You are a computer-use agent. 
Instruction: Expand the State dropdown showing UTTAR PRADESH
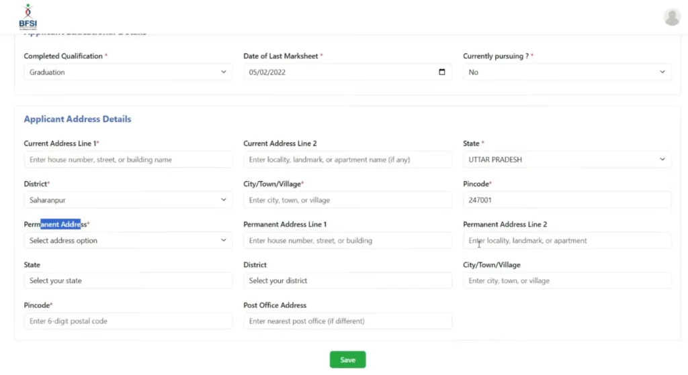coord(566,160)
